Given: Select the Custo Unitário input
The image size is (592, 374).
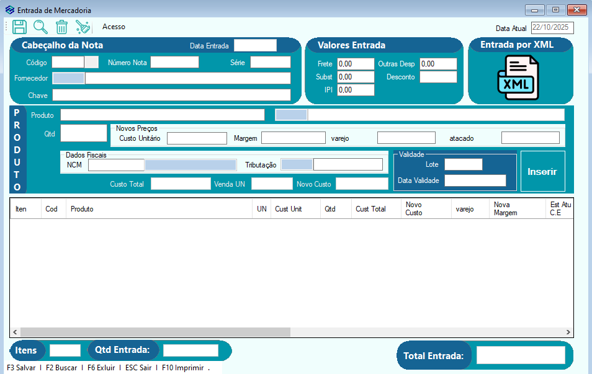Looking at the screenshot, I should pos(197,138).
